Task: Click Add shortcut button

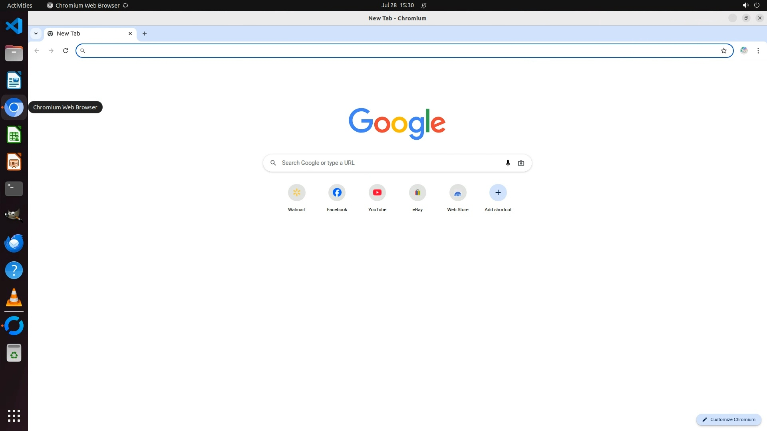Action: click(x=498, y=193)
